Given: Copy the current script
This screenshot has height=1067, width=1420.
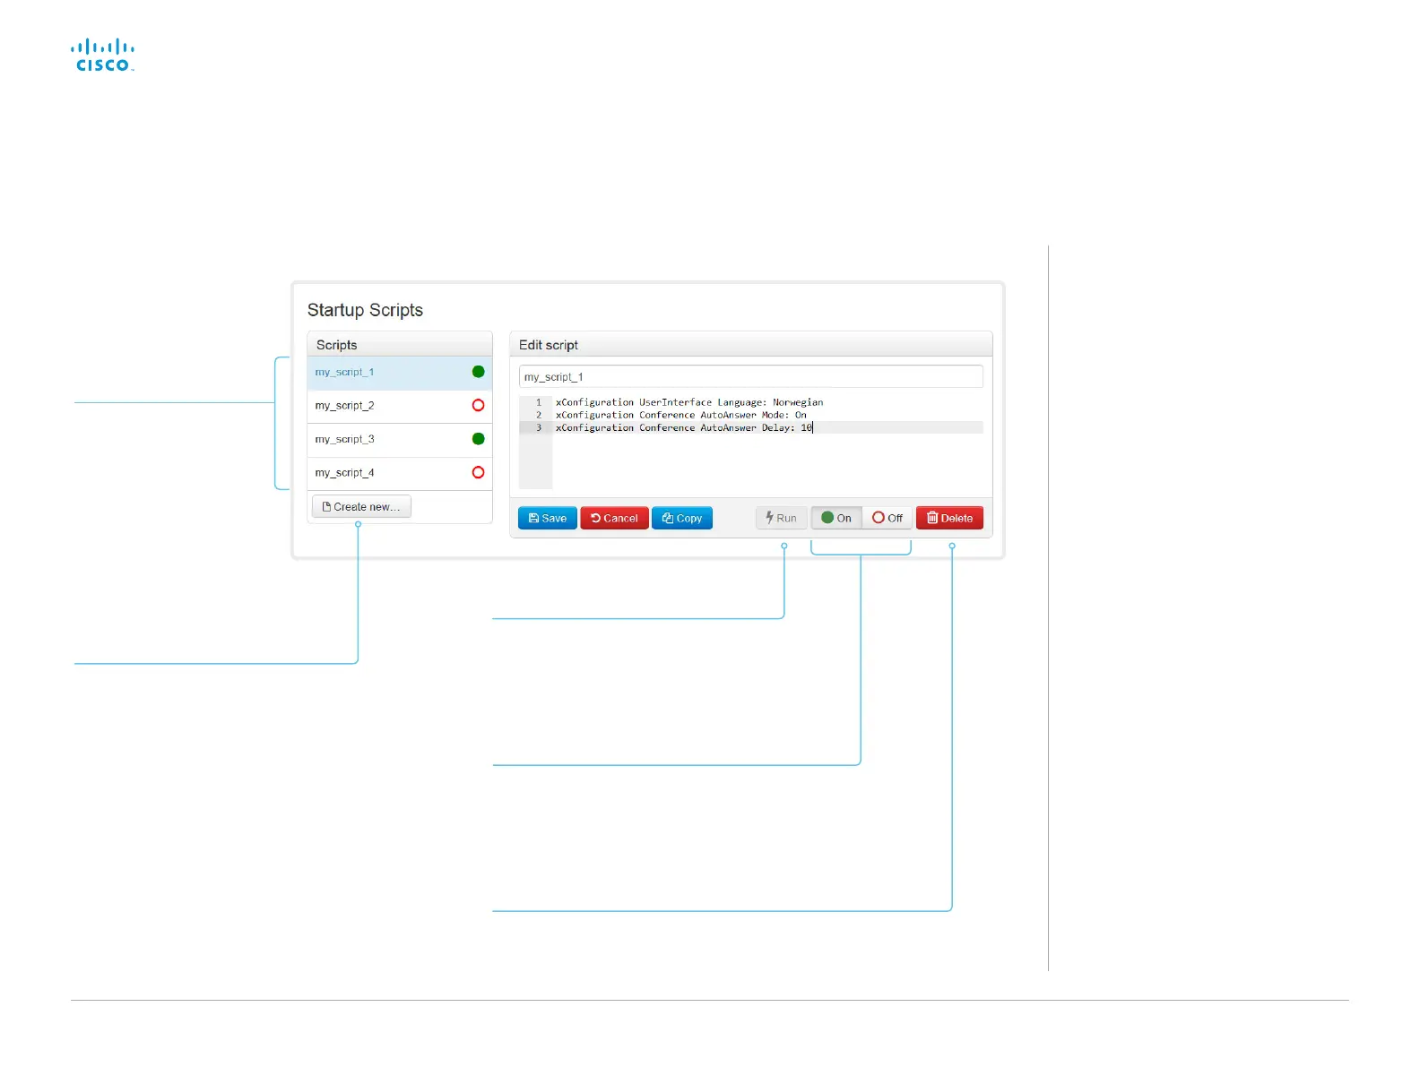Looking at the screenshot, I should (x=682, y=519).
